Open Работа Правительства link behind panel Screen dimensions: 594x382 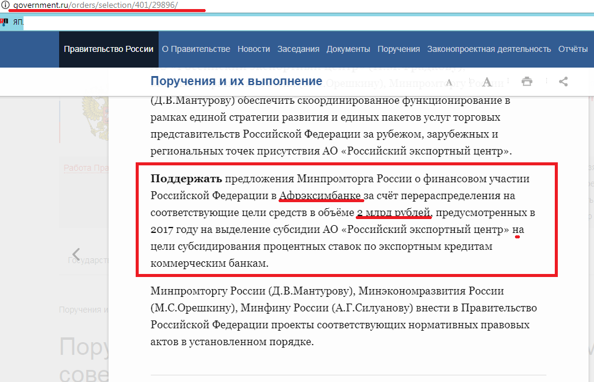click(x=86, y=168)
